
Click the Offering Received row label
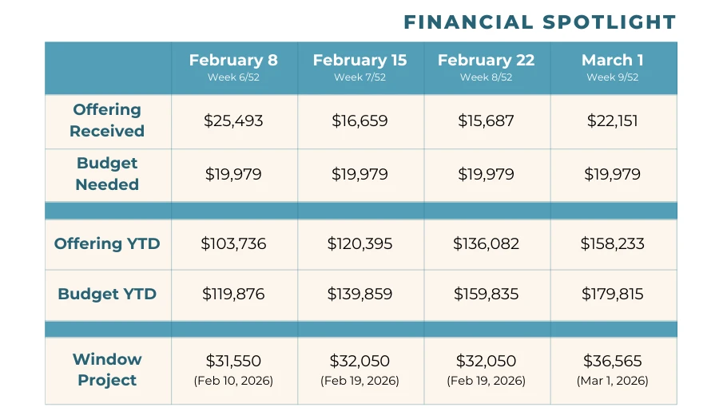[x=107, y=121]
